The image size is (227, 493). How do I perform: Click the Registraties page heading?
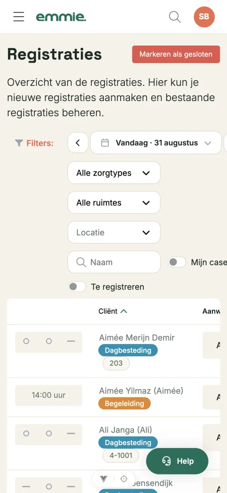tap(54, 55)
